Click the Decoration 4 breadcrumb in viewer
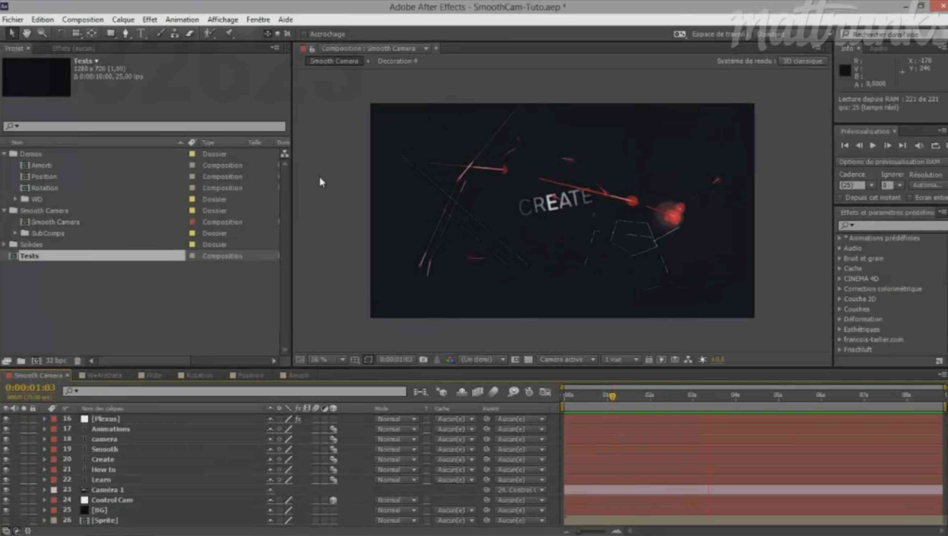The image size is (948, 536). [397, 61]
